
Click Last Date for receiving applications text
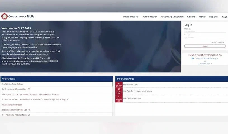pyautogui.click(x=137, y=91)
